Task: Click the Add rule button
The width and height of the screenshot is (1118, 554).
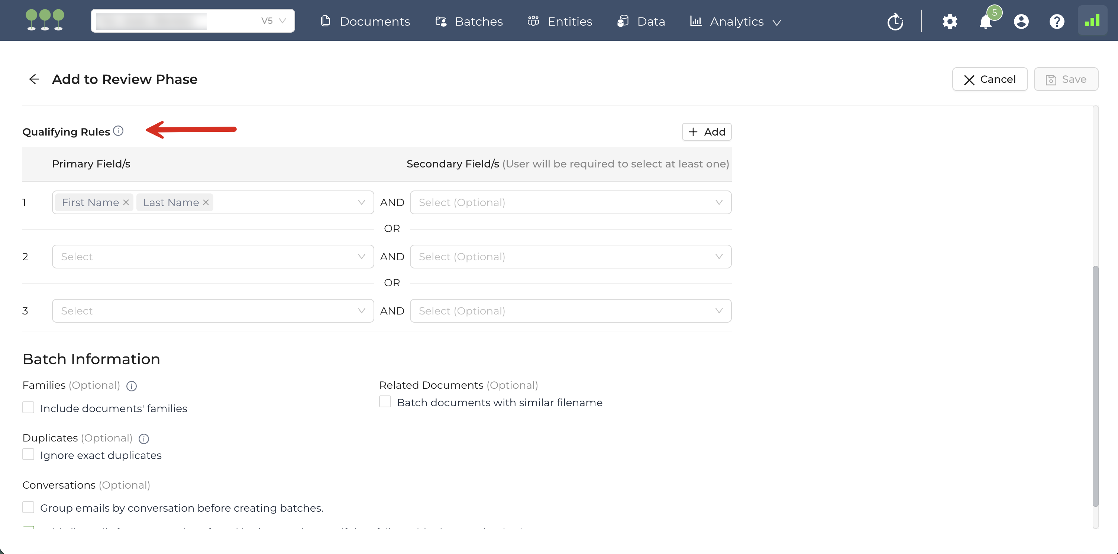Action: click(707, 132)
